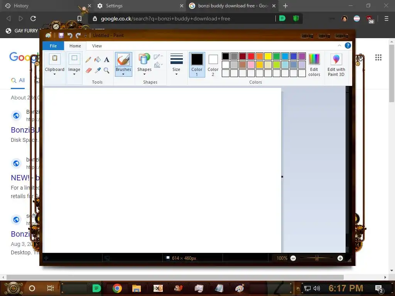This screenshot has height=296, width=395.
Task: Click the zoom out minus button
Action: coord(293,258)
